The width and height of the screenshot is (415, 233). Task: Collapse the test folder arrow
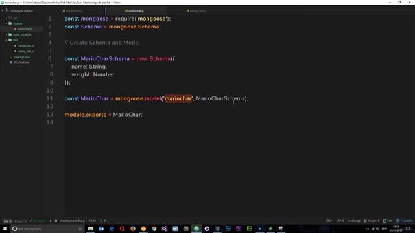pos(6,40)
